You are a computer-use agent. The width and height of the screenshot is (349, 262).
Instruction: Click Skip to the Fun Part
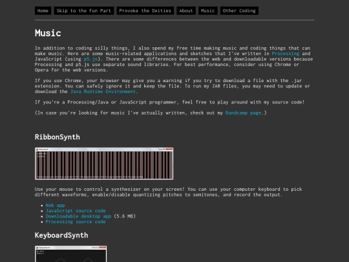83,11
